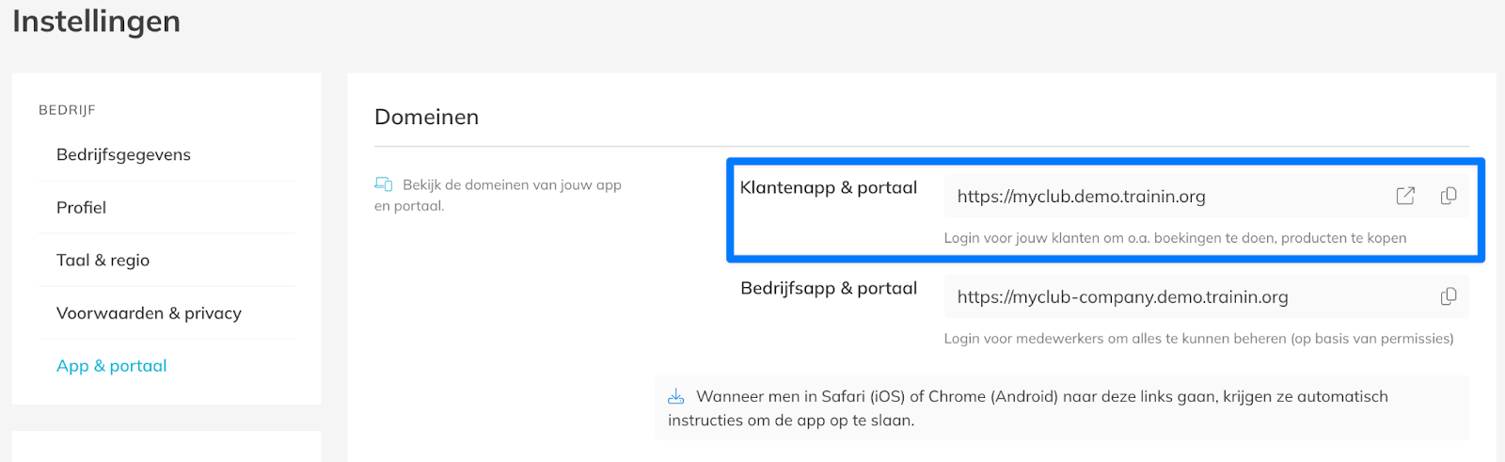Click the Bedrijfsapp & portaal label
Image resolution: width=1505 pixels, height=462 pixels.
828,288
